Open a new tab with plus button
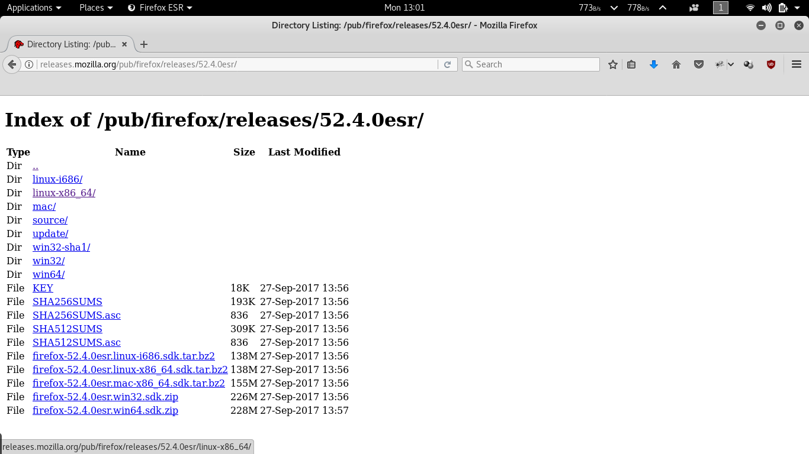The height and width of the screenshot is (454, 809). (143, 44)
